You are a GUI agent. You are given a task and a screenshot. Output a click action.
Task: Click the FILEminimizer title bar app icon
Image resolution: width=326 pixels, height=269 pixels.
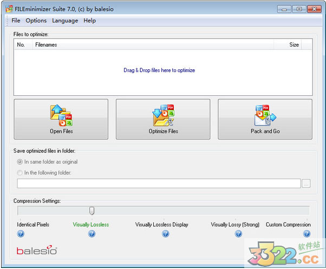(x=9, y=9)
